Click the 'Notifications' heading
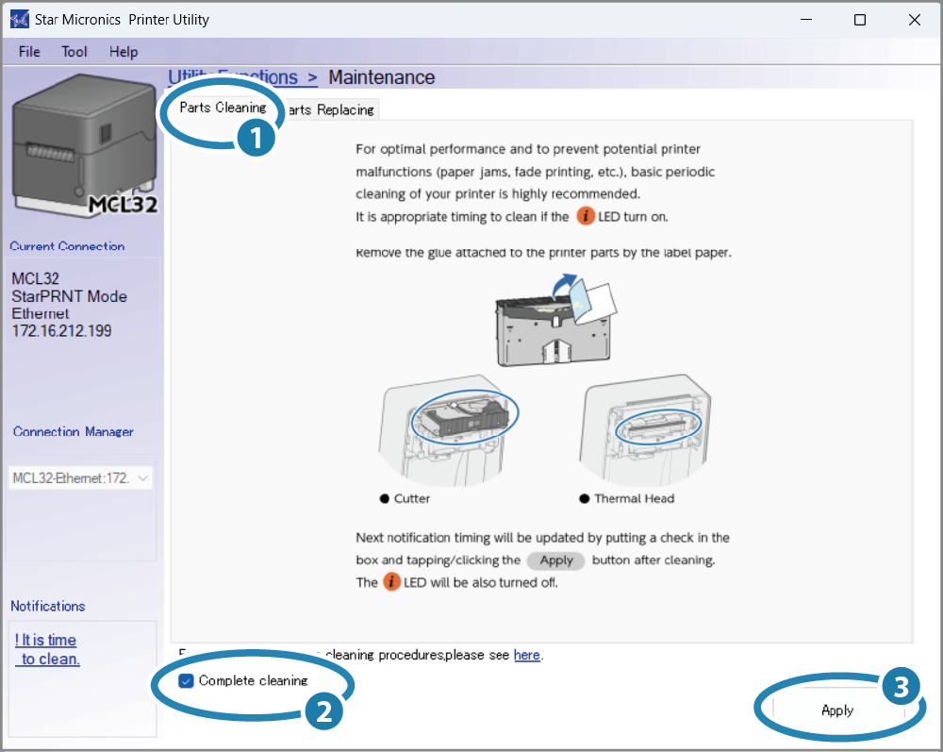Screen dimensions: 943x752 tap(48, 607)
